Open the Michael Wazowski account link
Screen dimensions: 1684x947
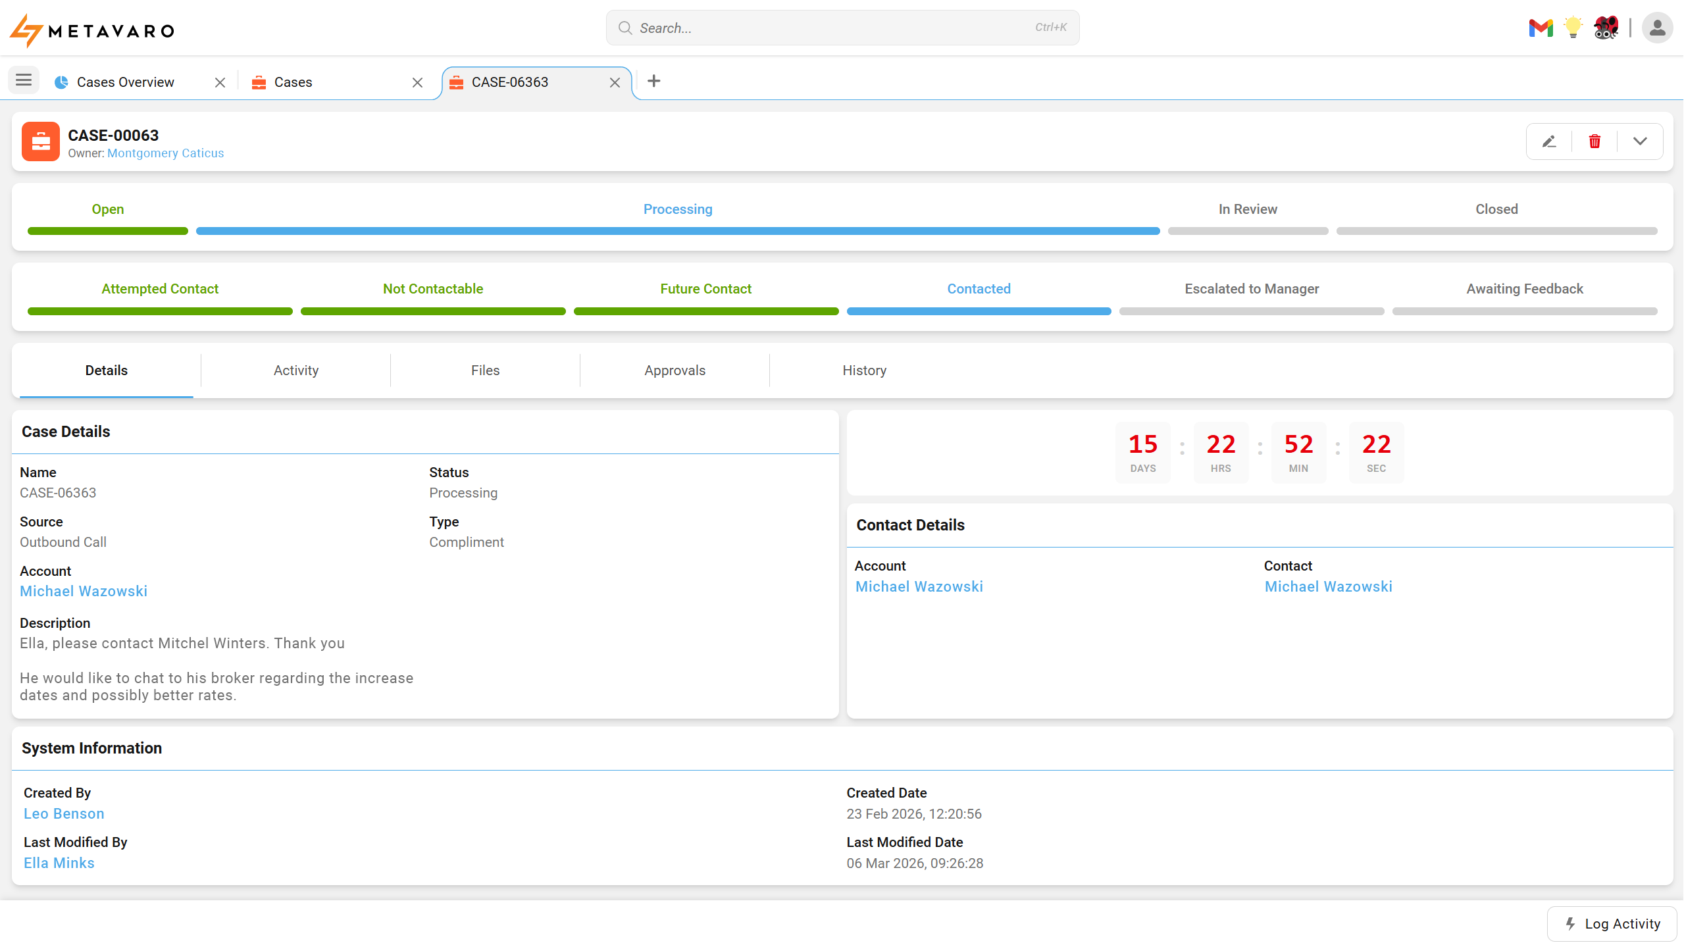click(84, 590)
